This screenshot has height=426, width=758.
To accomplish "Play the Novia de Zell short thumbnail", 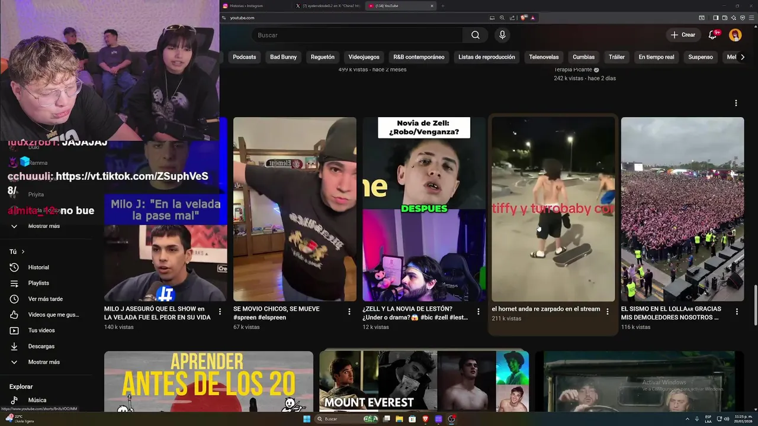I will [x=424, y=209].
